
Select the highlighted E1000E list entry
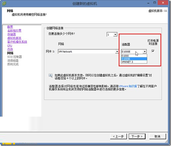click(134, 59)
